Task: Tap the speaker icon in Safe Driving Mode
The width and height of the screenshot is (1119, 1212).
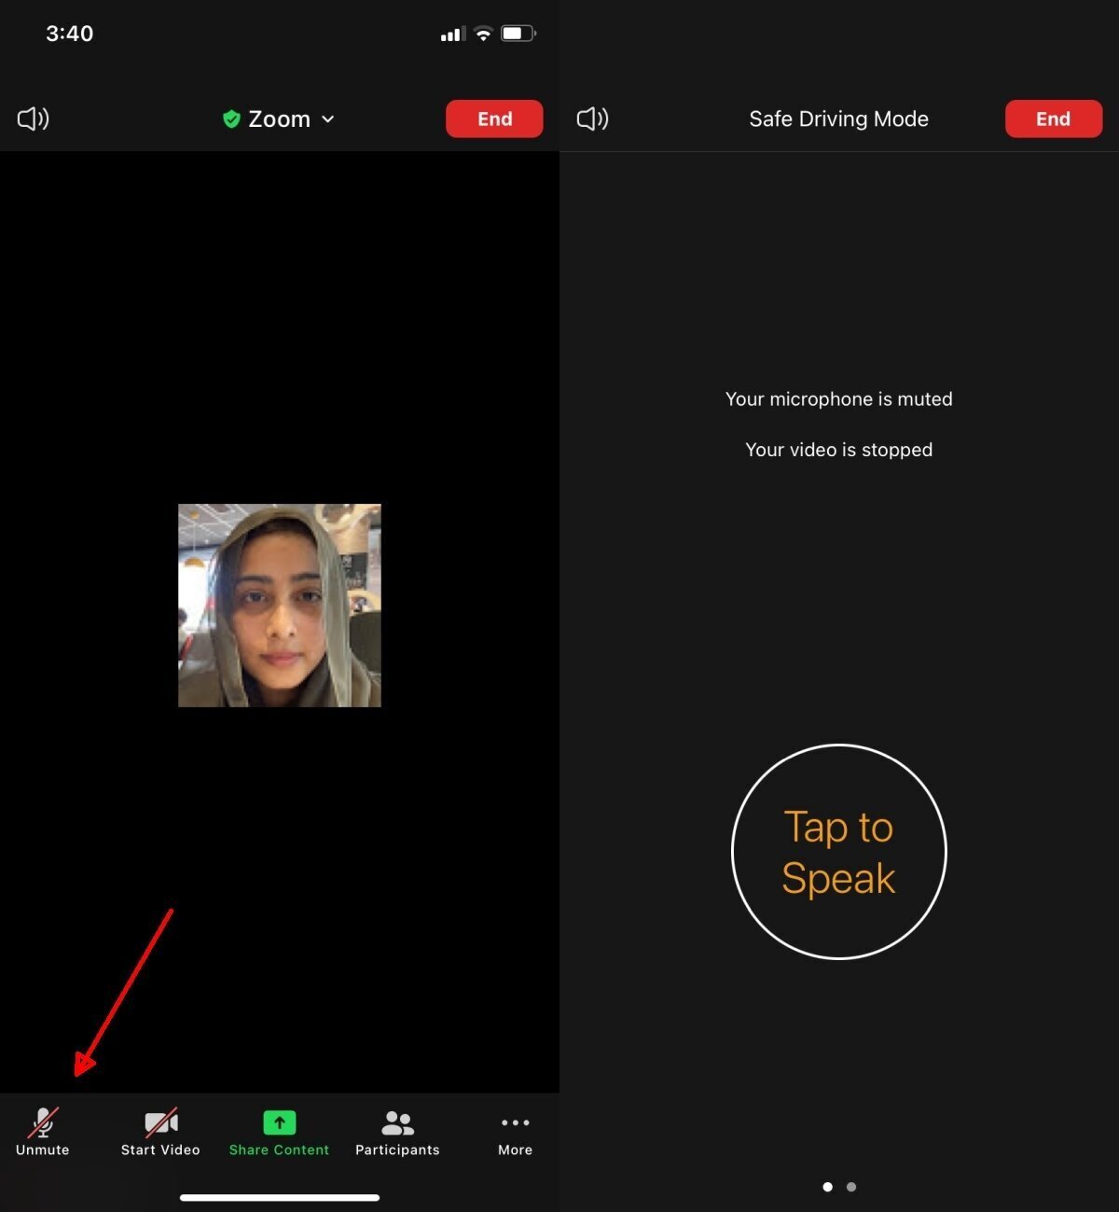Action: [x=592, y=118]
